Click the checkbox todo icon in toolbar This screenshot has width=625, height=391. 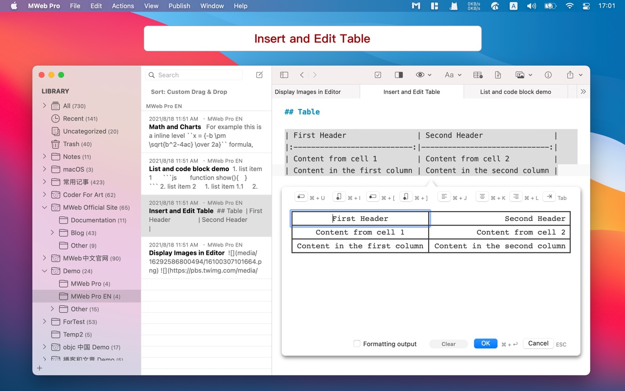[x=378, y=75]
